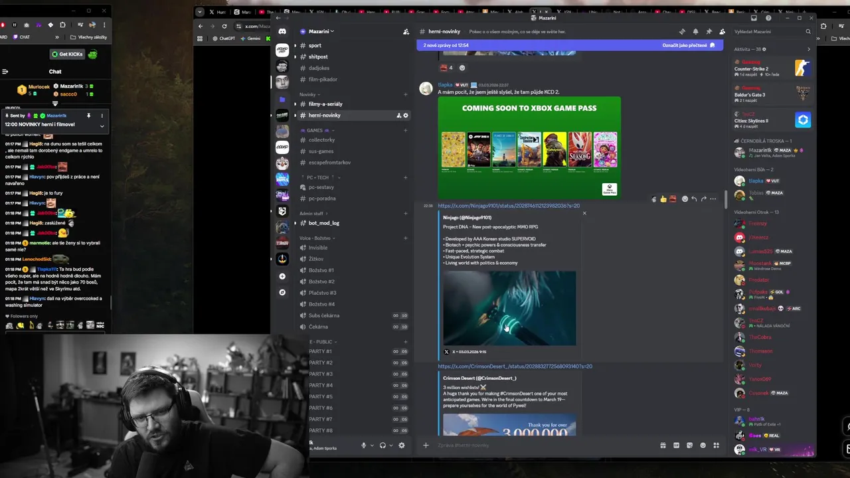
Task: Forward message arrow icon
Action: tap(704, 199)
